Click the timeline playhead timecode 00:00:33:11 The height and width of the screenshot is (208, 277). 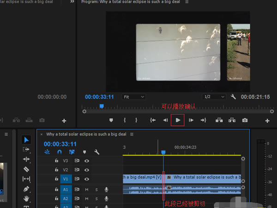(60, 144)
